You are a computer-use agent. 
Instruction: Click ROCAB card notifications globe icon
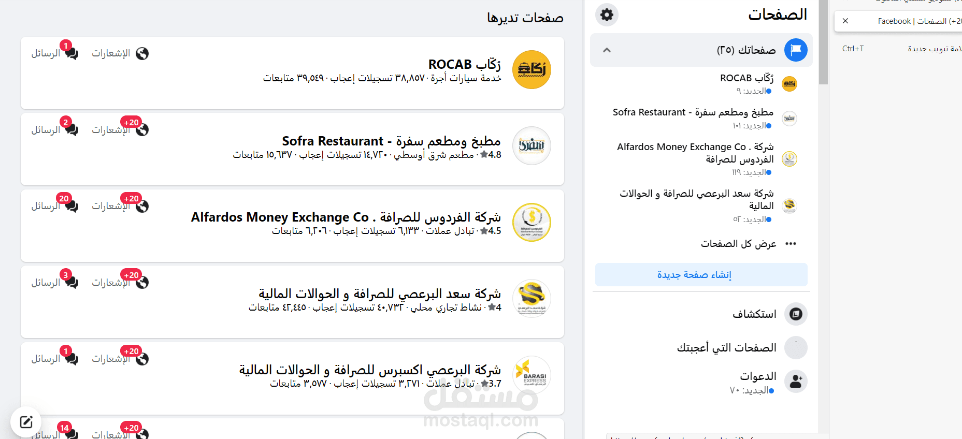(142, 54)
